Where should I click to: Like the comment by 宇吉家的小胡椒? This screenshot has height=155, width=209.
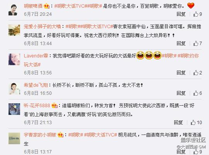[x=197, y=152]
